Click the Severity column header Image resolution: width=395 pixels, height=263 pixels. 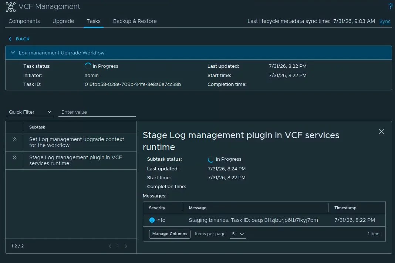[157, 208]
